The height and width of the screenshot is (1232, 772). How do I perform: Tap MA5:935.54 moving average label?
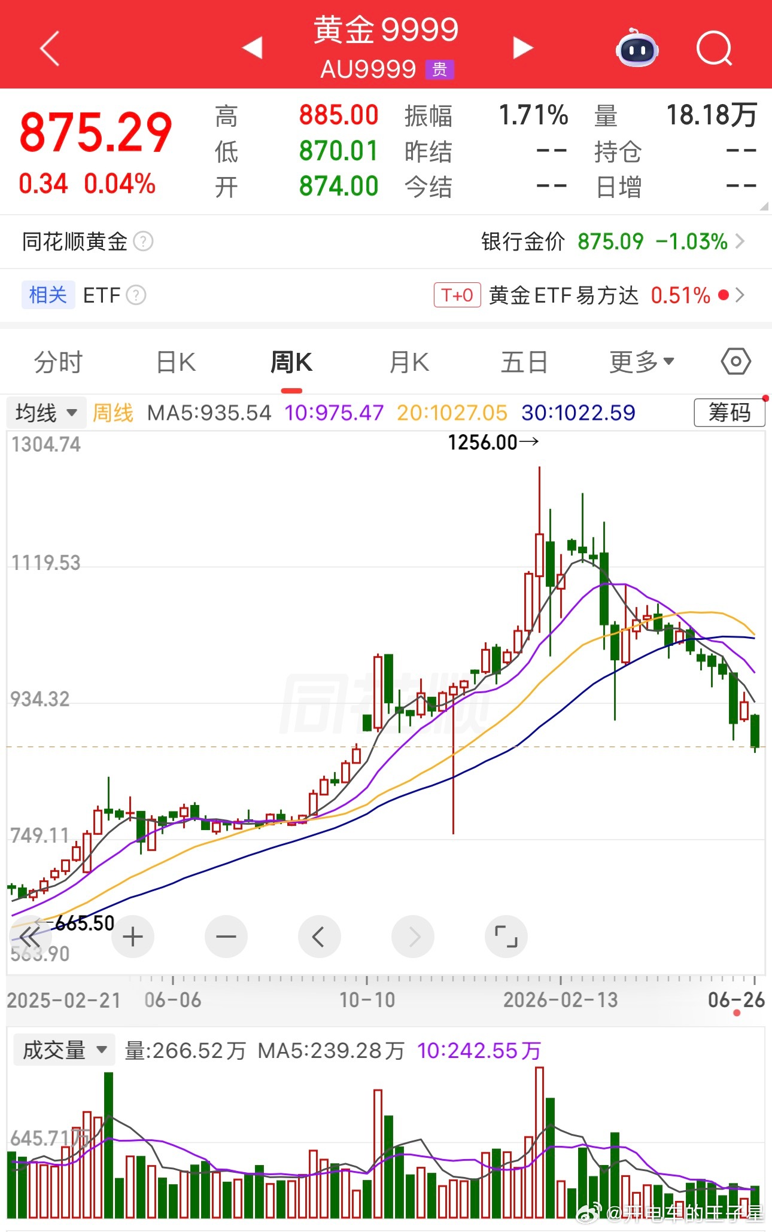[x=209, y=413]
